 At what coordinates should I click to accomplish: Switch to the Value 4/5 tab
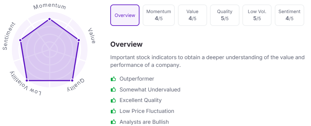point(192,15)
